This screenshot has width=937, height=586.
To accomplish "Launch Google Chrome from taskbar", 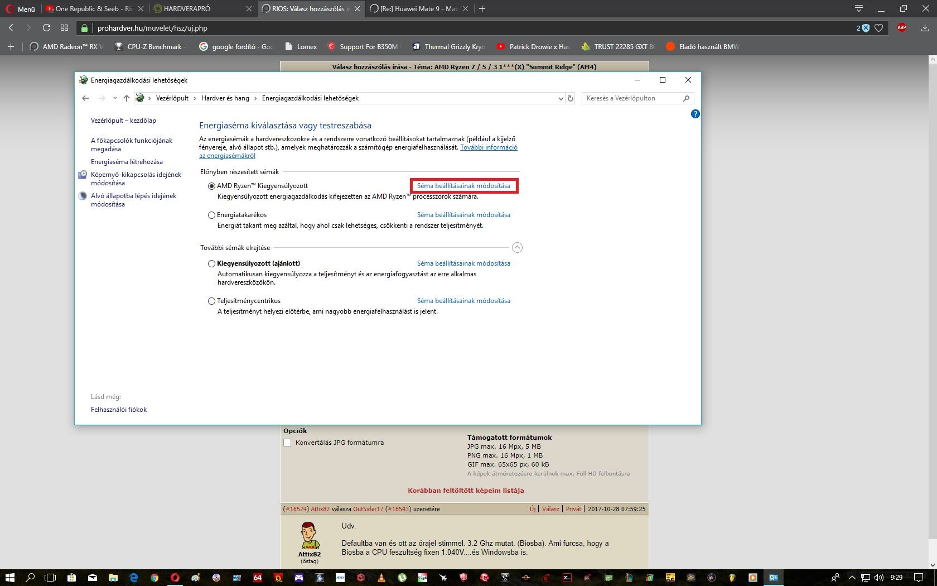I will pyautogui.click(x=154, y=578).
